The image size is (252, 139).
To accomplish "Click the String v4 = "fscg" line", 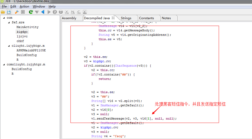I will (108, 136).
